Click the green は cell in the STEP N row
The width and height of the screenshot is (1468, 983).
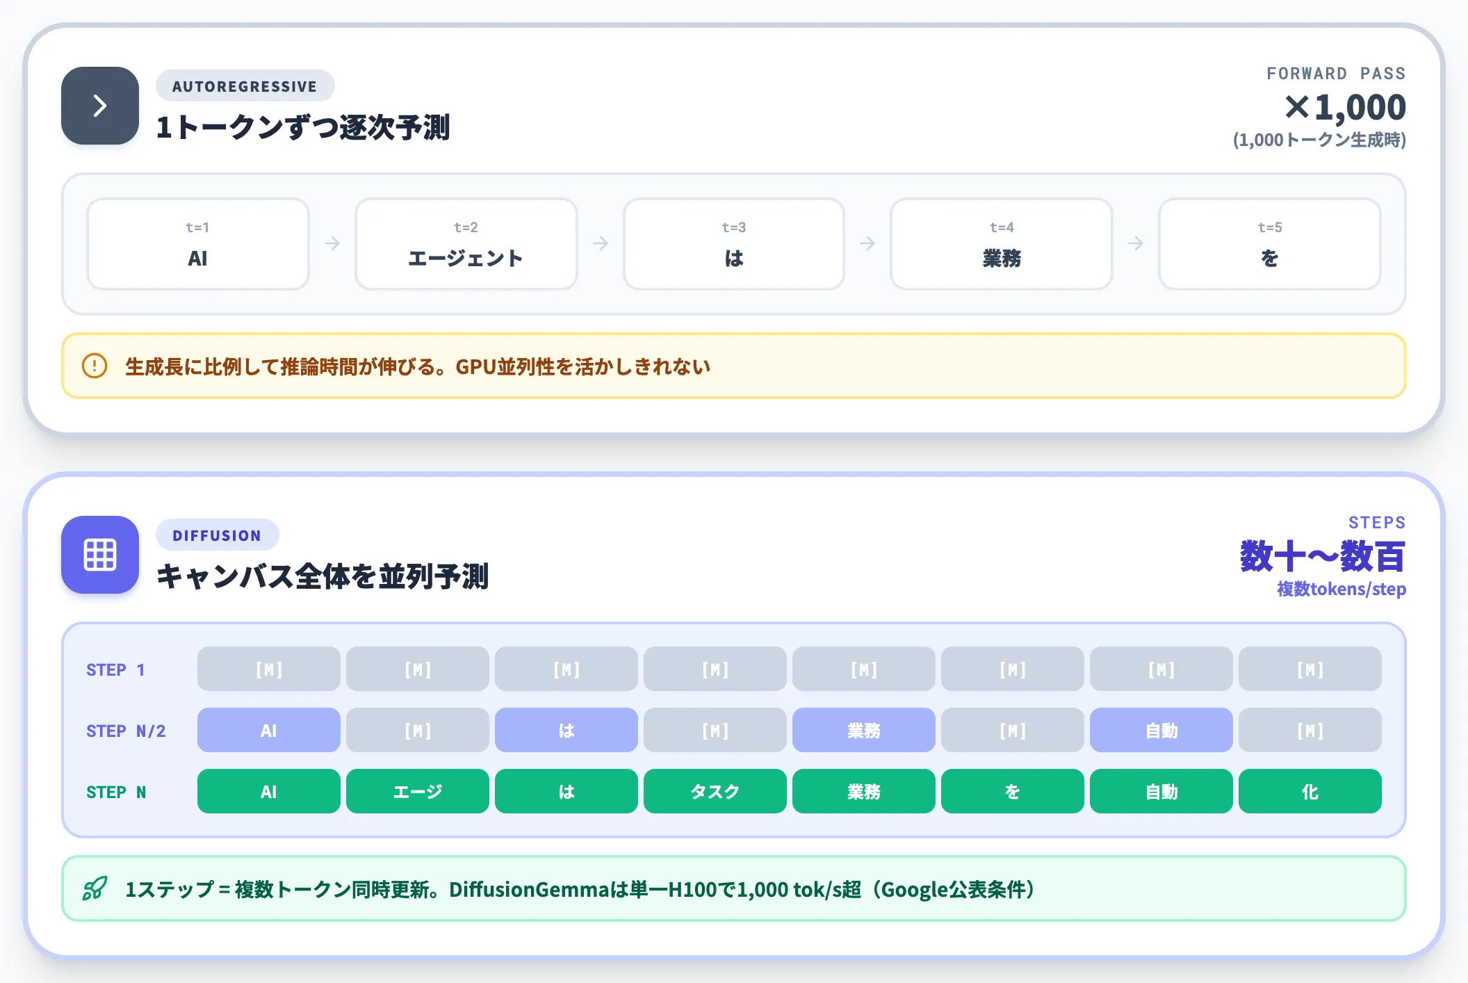[566, 791]
